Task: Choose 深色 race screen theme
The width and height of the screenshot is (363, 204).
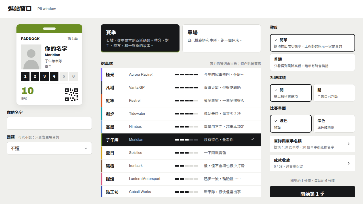Action: 334,124
